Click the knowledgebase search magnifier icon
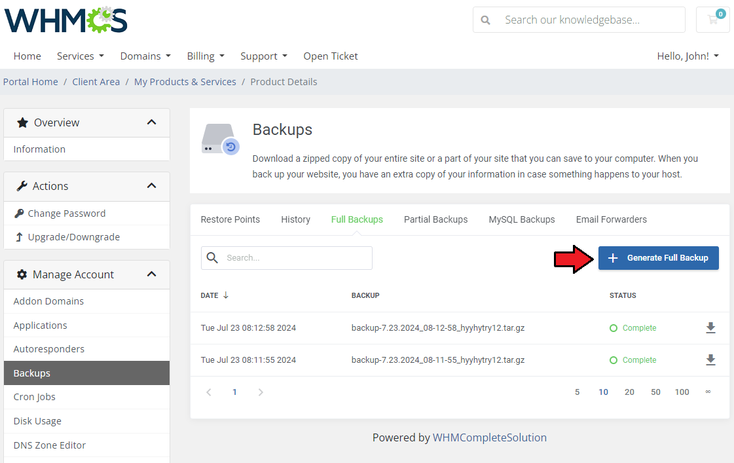Viewport: 734px width, 463px height. [485, 20]
